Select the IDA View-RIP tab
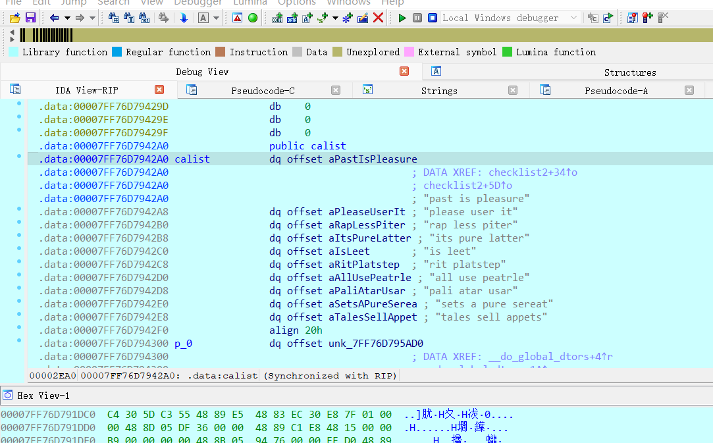Viewport: 713px width, 443px height. pos(86,90)
